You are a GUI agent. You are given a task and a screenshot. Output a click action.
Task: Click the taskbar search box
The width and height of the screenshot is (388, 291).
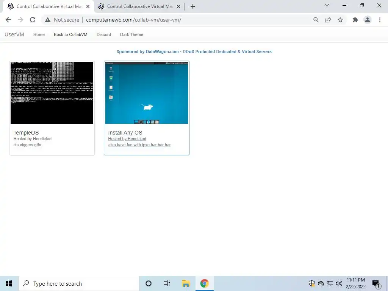(x=79, y=283)
